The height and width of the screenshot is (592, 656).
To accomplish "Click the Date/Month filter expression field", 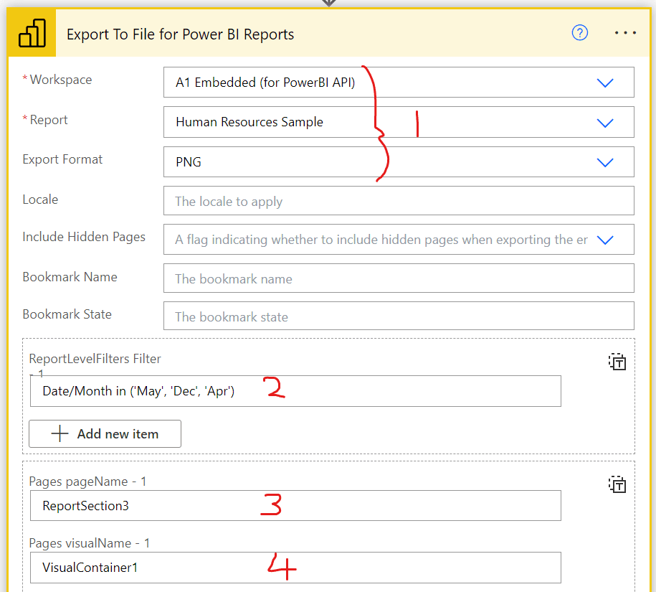I will (x=295, y=392).
